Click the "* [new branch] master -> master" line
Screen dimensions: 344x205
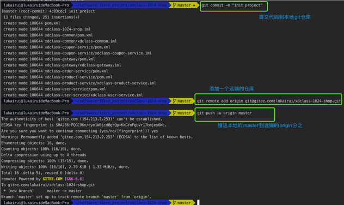point(42,191)
